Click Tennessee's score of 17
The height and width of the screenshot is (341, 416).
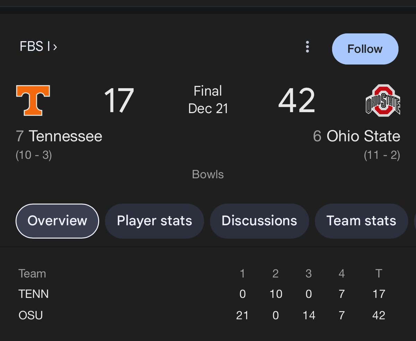[x=119, y=101]
